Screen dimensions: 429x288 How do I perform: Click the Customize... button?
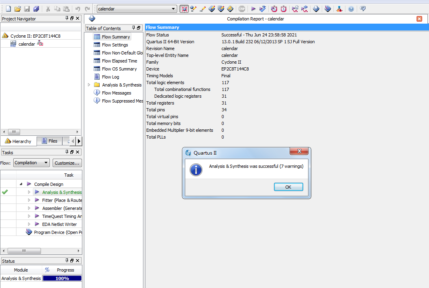pyautogui.click(x=67, y=163)
